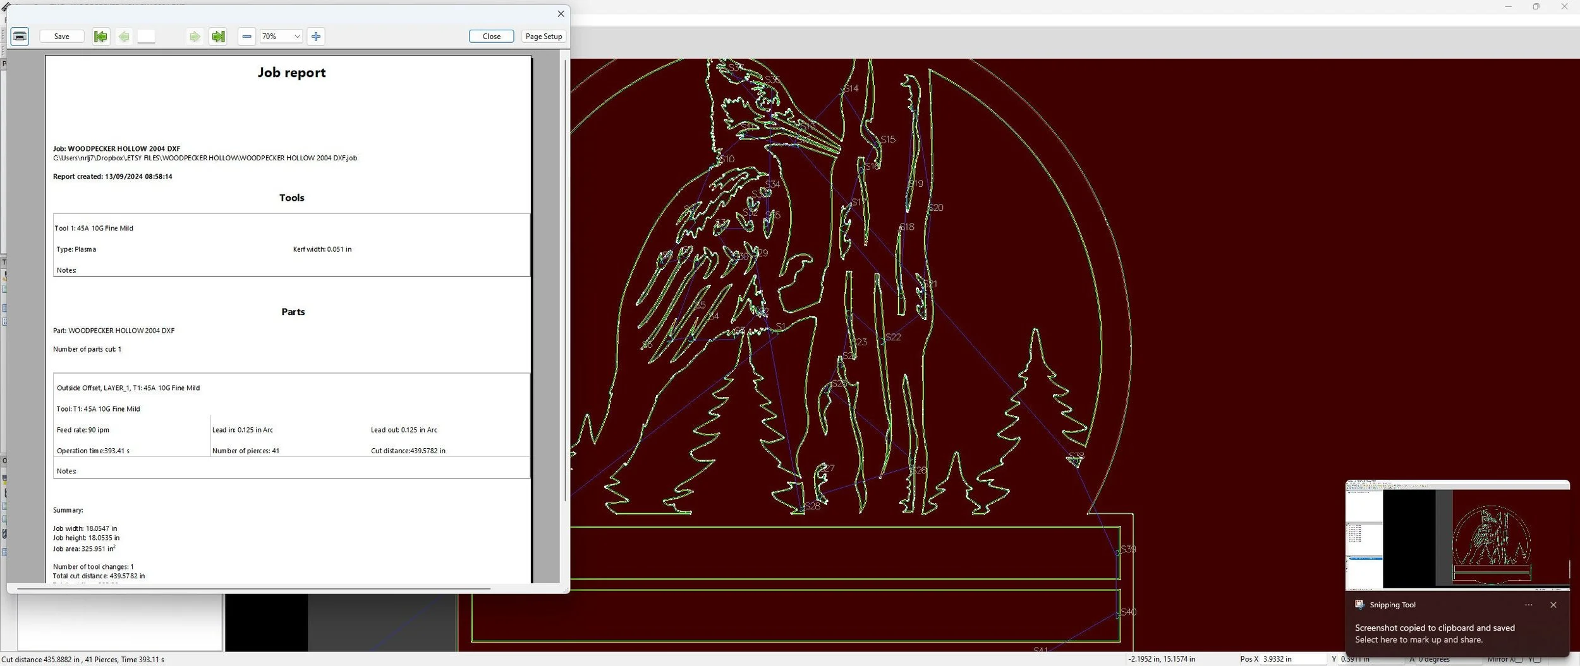This screenshot has height=666, width=1580.
Task: Click the 'Job report' heading
Action: tap(291, 73)
